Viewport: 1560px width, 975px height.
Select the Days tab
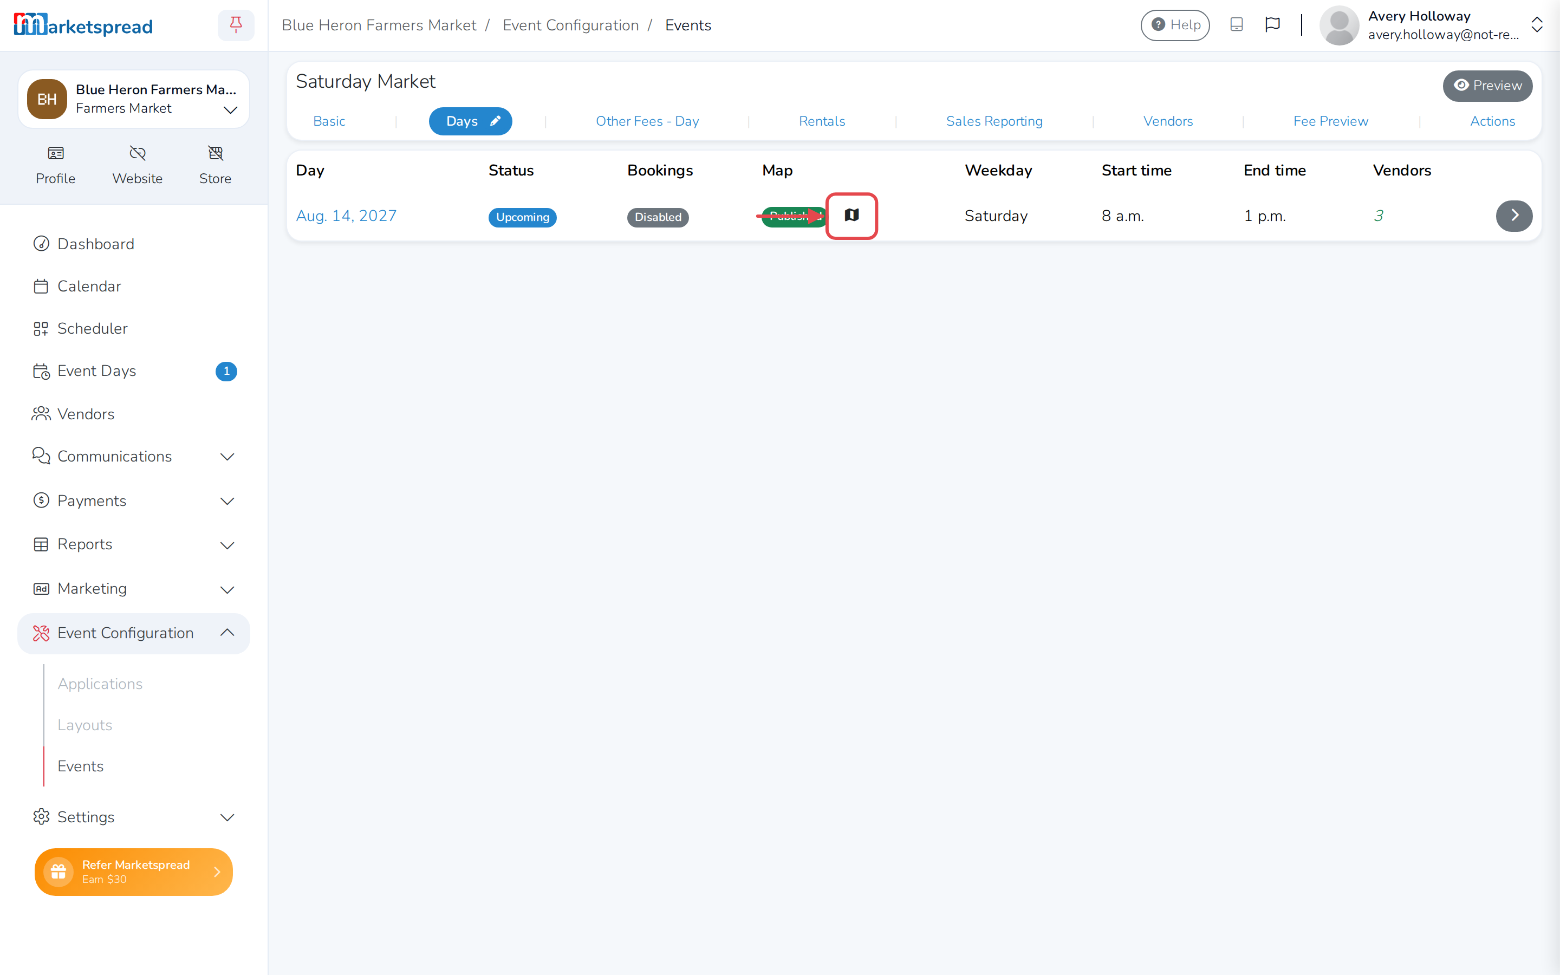tap(471, 121)
